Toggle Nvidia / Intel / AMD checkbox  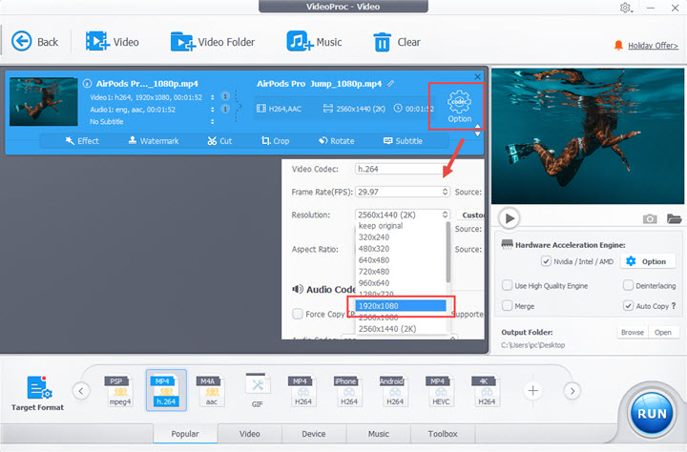click(546, 261)
